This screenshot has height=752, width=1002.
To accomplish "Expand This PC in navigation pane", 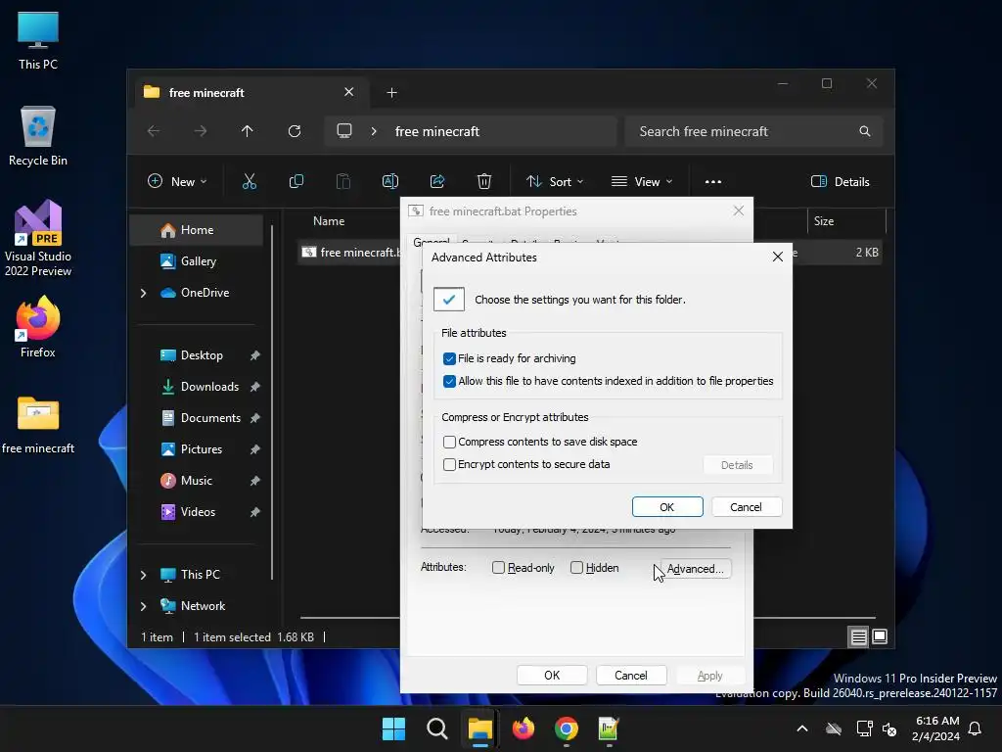I will coord(143,575).
